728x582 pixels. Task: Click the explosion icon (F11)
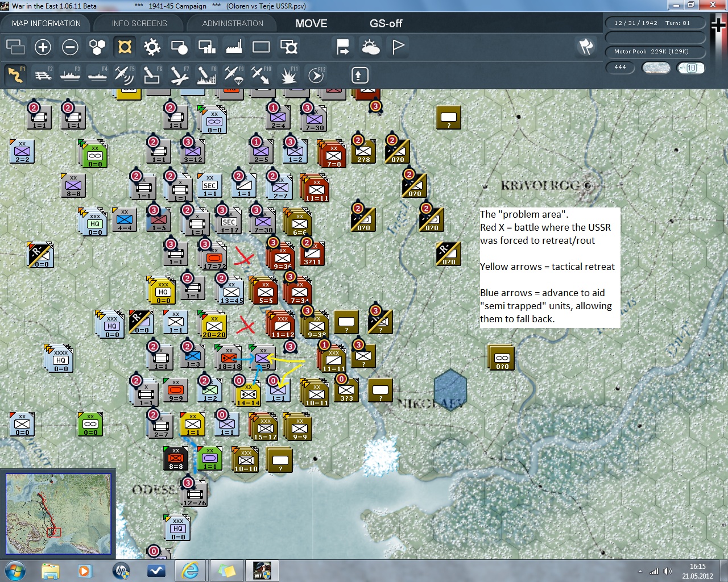tap(288, 75)
